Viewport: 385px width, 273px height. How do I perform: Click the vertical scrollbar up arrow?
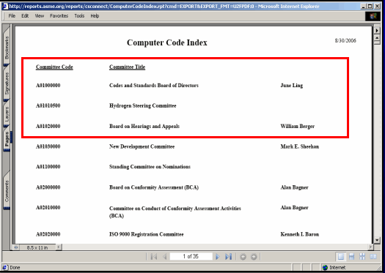pyautogui.click(x=377, y=38)
